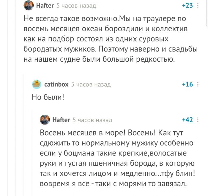The width and height of the screenshot is (208, 196).
Task: Open Hafter's profile from the top comment
Action: pos(45,5)
